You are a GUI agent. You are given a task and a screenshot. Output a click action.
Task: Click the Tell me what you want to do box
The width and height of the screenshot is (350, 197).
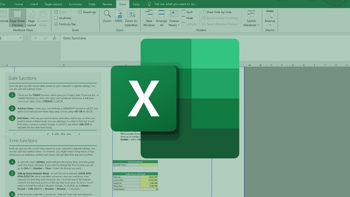pyautogui.click(x=174, y=4)
